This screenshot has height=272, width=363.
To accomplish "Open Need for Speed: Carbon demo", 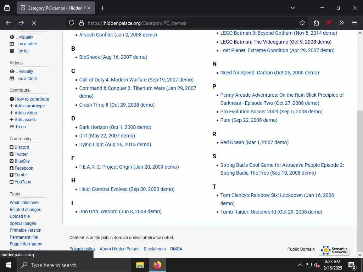I will (269, 73).
